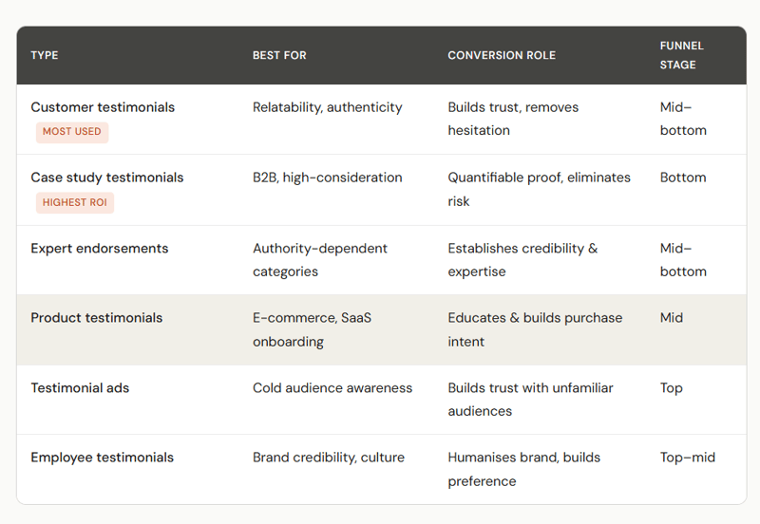This screenshot has height=524, width=760.
Task: Click the CONVERSION ROLE column header
Action: 502,55
